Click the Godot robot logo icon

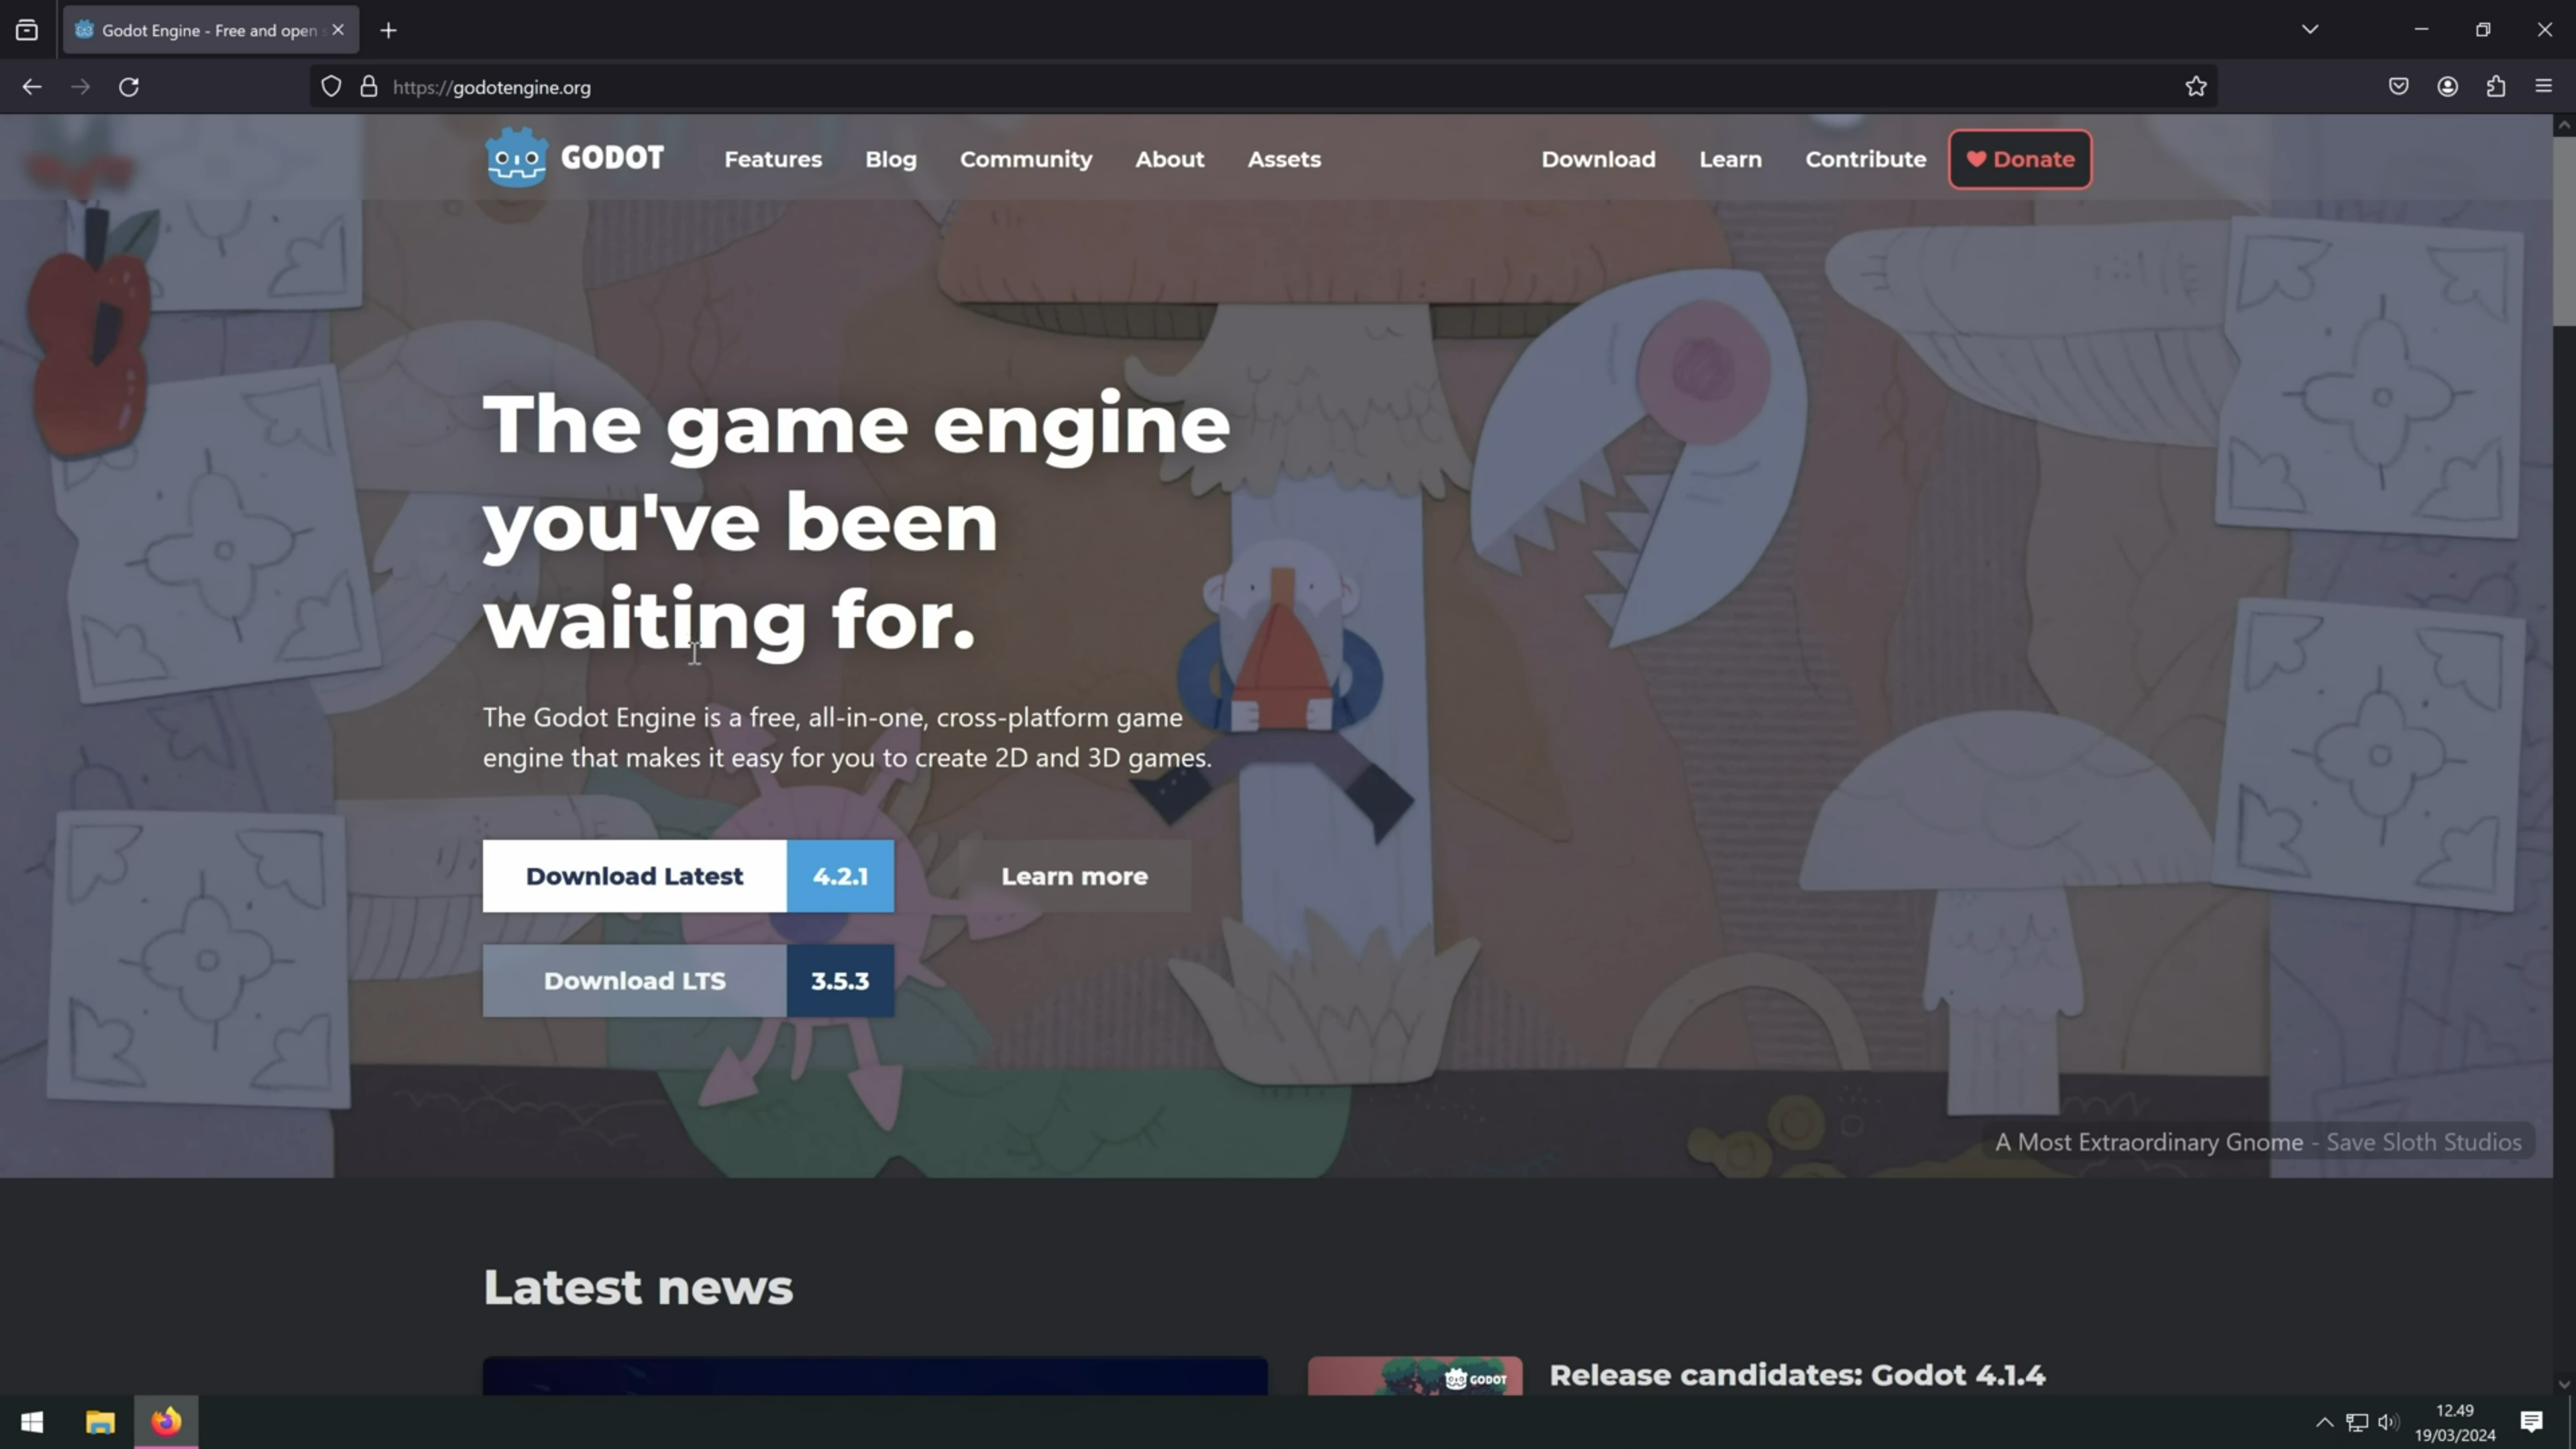(516, 158)
